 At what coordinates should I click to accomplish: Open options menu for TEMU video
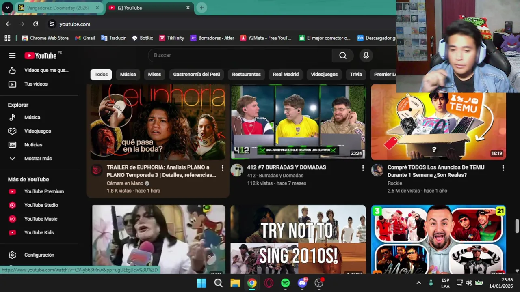[x=503, y=168]
